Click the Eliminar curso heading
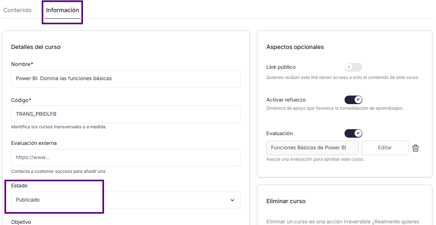This screenshot has width=436, height=225. 286,201
